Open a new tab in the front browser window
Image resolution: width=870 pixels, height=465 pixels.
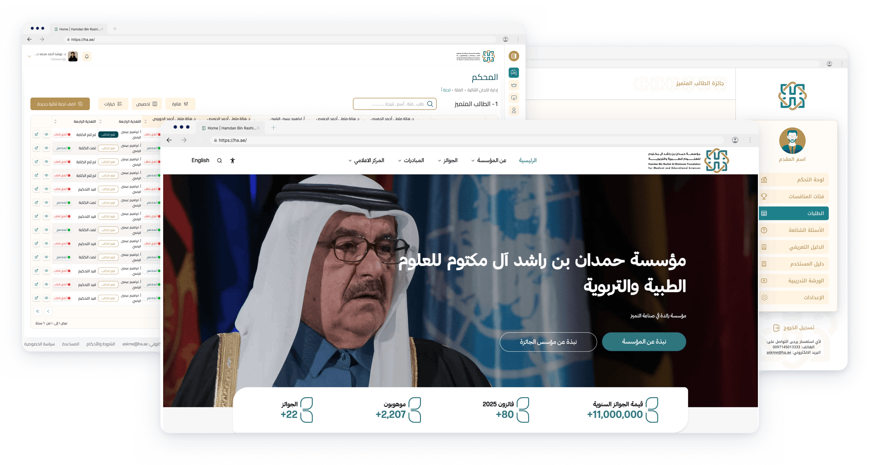coord(273,128)
